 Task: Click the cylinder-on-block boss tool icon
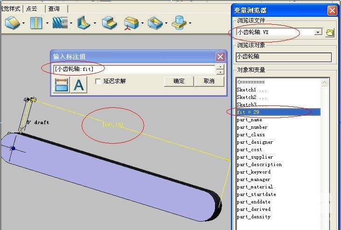click(178, 22)
